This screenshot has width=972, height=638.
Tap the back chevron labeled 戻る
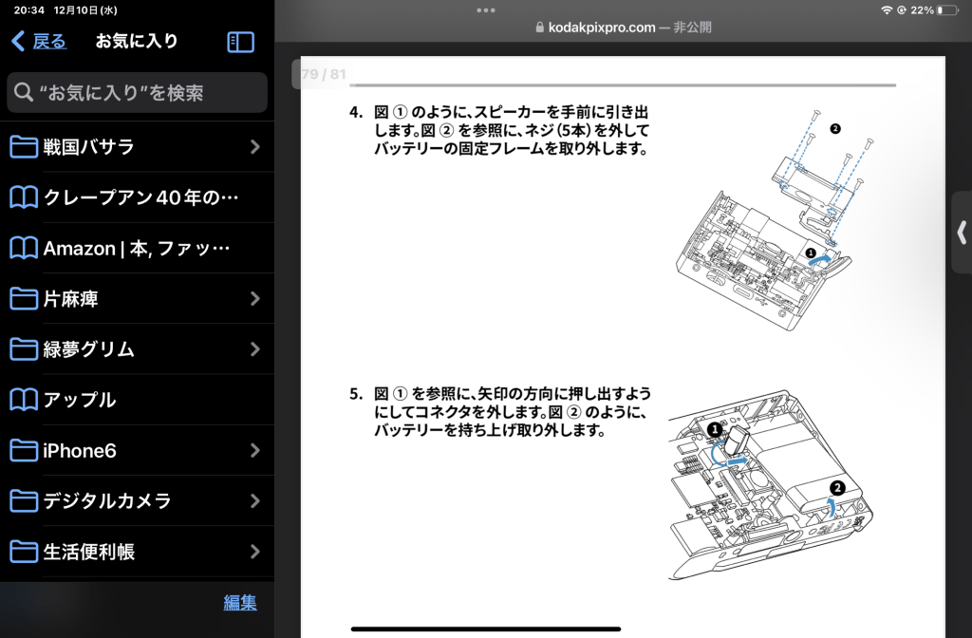[38, 42]
